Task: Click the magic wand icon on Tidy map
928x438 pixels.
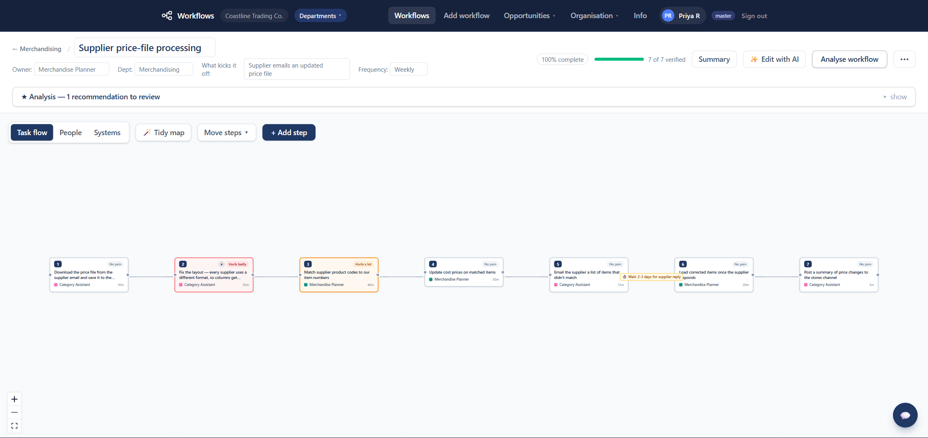Action: 147,133
